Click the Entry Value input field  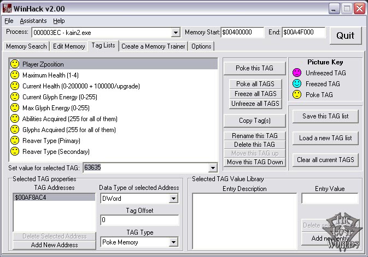(x=330, y=199)
